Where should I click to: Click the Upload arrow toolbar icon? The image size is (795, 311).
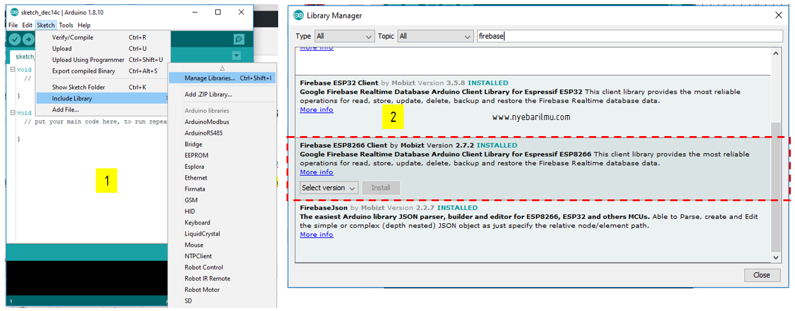(x=28, y=39)
